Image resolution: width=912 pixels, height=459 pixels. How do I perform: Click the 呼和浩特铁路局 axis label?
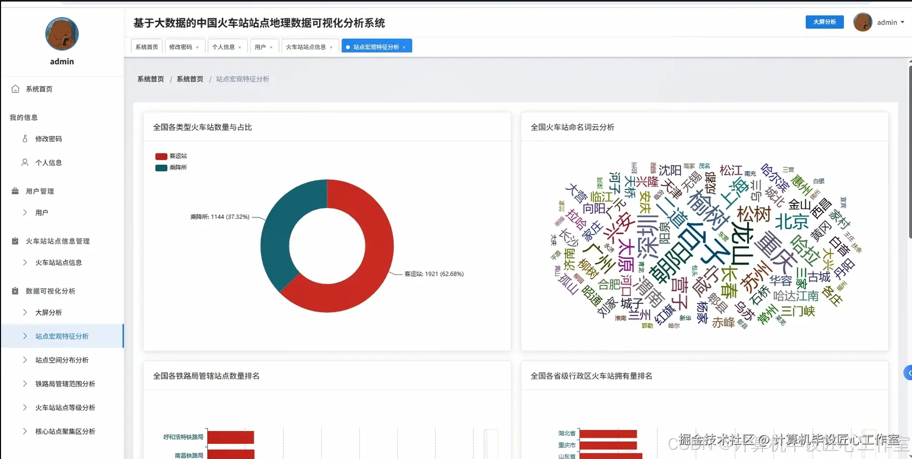[x=183, y=437]
